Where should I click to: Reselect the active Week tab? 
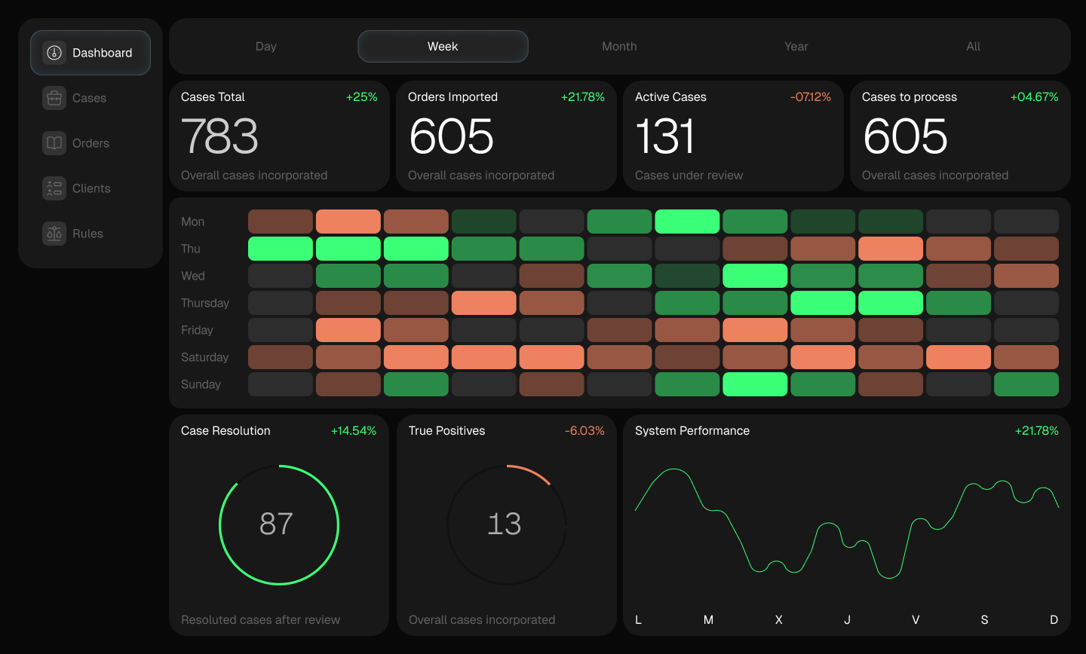pos(443,46)
